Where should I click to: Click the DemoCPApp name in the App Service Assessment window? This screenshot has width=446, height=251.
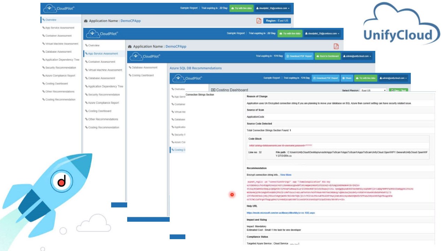pos(176,47)
